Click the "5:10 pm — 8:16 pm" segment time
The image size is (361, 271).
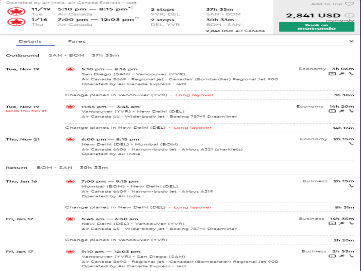pyautogui.click(x=109, y=69)
